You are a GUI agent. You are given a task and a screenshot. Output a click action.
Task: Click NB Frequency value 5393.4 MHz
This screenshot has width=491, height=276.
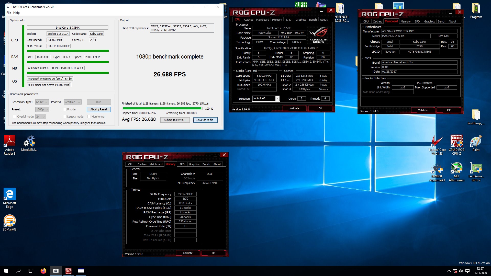click(210, 183)
